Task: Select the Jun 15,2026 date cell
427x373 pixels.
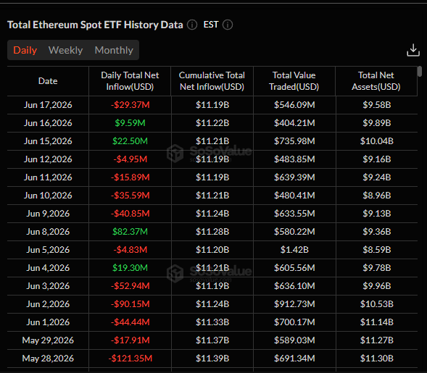Action: (48, 141)
